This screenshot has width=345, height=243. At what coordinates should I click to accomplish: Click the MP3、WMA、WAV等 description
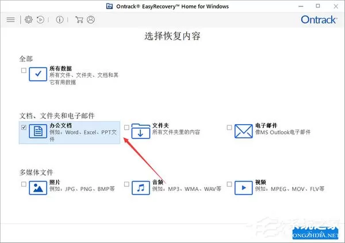(186, 189)
